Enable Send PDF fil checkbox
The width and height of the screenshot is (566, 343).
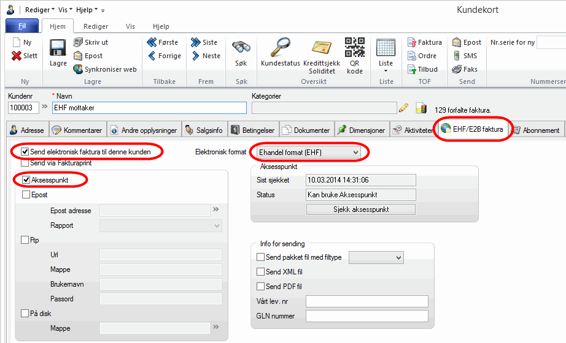point(261,287)
